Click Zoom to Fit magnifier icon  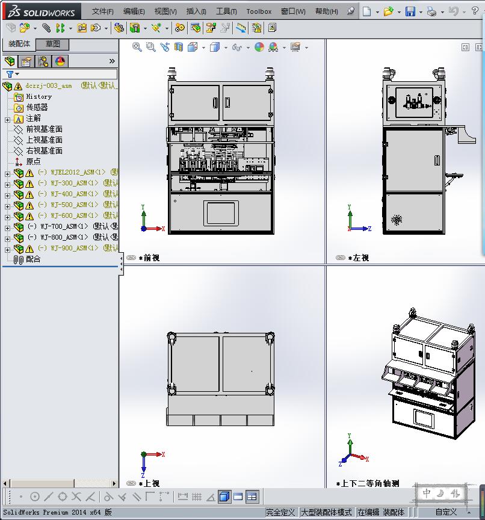(137, 47)
